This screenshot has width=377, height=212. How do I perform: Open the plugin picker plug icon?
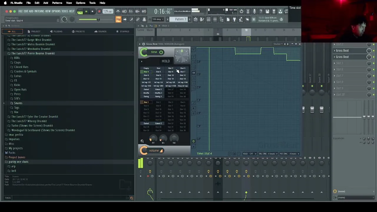[234, 19]
